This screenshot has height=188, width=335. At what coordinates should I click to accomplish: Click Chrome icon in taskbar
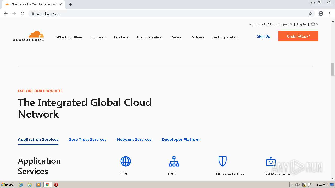47,185
